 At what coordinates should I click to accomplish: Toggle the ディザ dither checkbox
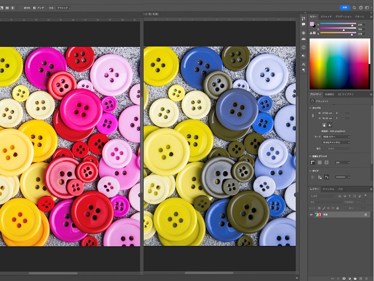pyautogui.click(x=34, y=8)
